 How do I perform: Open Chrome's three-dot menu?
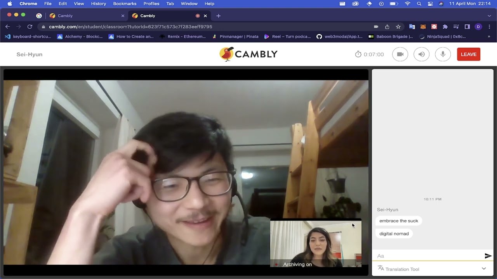coord(489,27)
